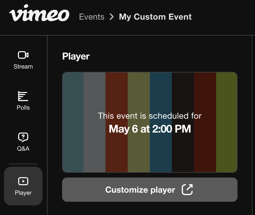Image resolution: width=255 pixels, height=215 pixels.
Task: Click the teal color bar in player preview
Action: [73, 145]
